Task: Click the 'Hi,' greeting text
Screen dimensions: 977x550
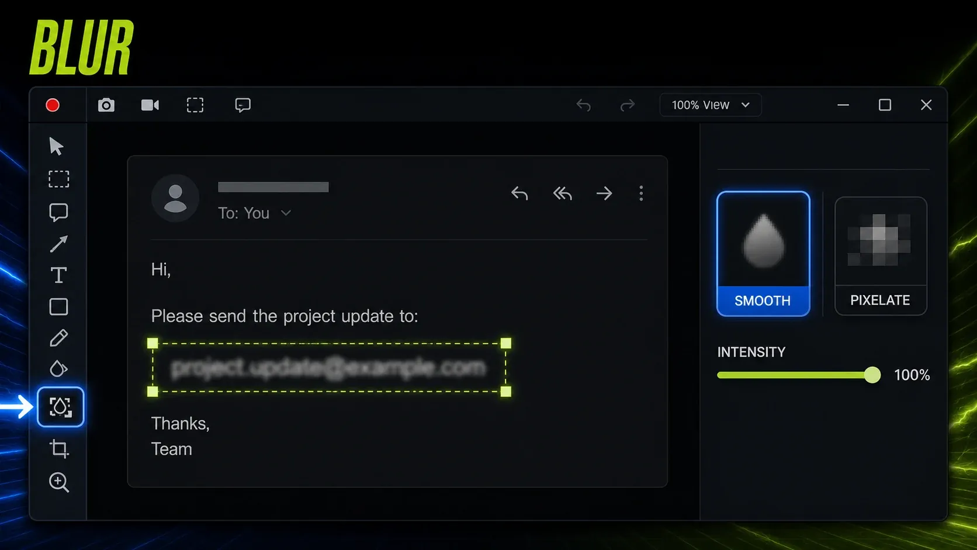Action: [161, 269]
